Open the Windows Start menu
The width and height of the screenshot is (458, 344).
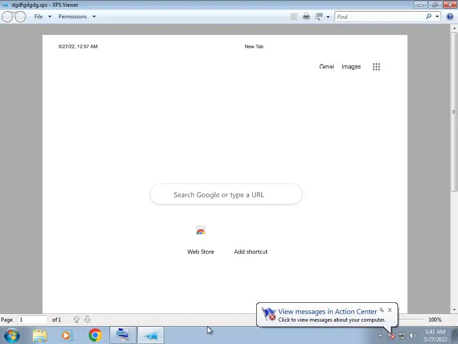tap(12, 335)
